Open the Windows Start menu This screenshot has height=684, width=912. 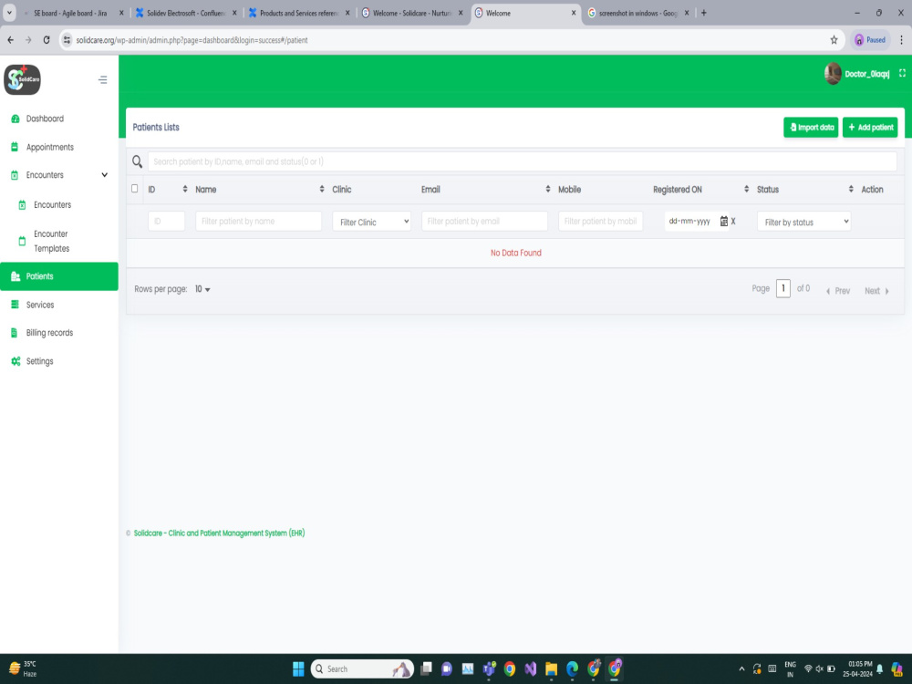click(298, 668)
